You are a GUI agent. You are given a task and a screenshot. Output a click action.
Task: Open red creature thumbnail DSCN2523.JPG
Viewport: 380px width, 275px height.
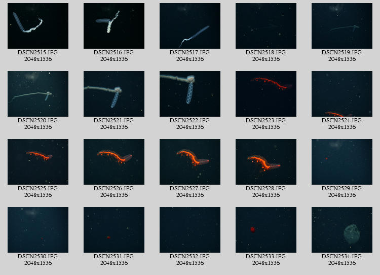point(266,94)
